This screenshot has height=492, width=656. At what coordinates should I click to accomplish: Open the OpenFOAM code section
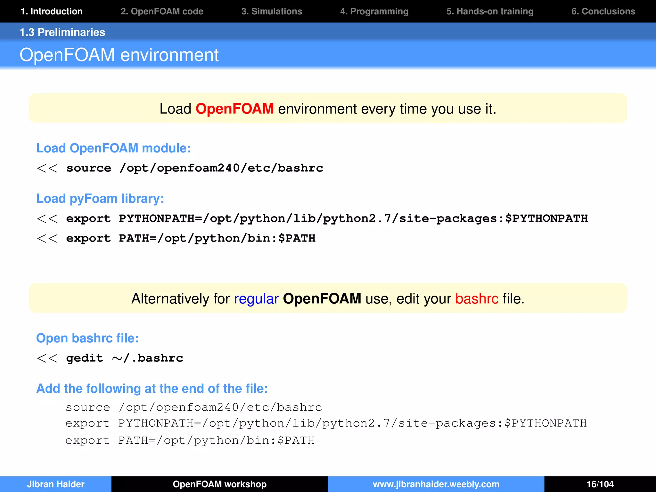pyautogui.click(x=162, y=11)
